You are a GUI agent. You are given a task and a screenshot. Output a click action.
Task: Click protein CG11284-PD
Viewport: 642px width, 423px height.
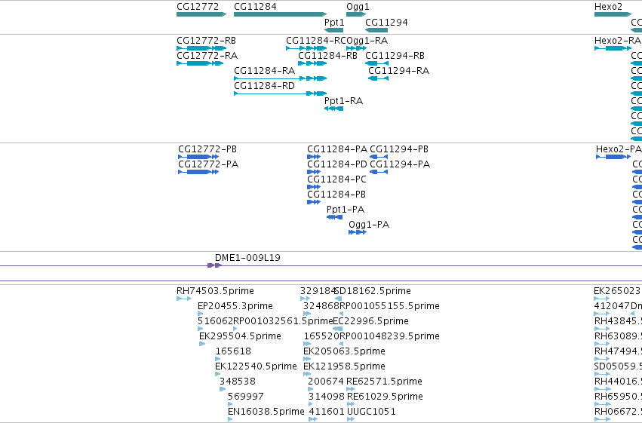(x=314, y=172)
